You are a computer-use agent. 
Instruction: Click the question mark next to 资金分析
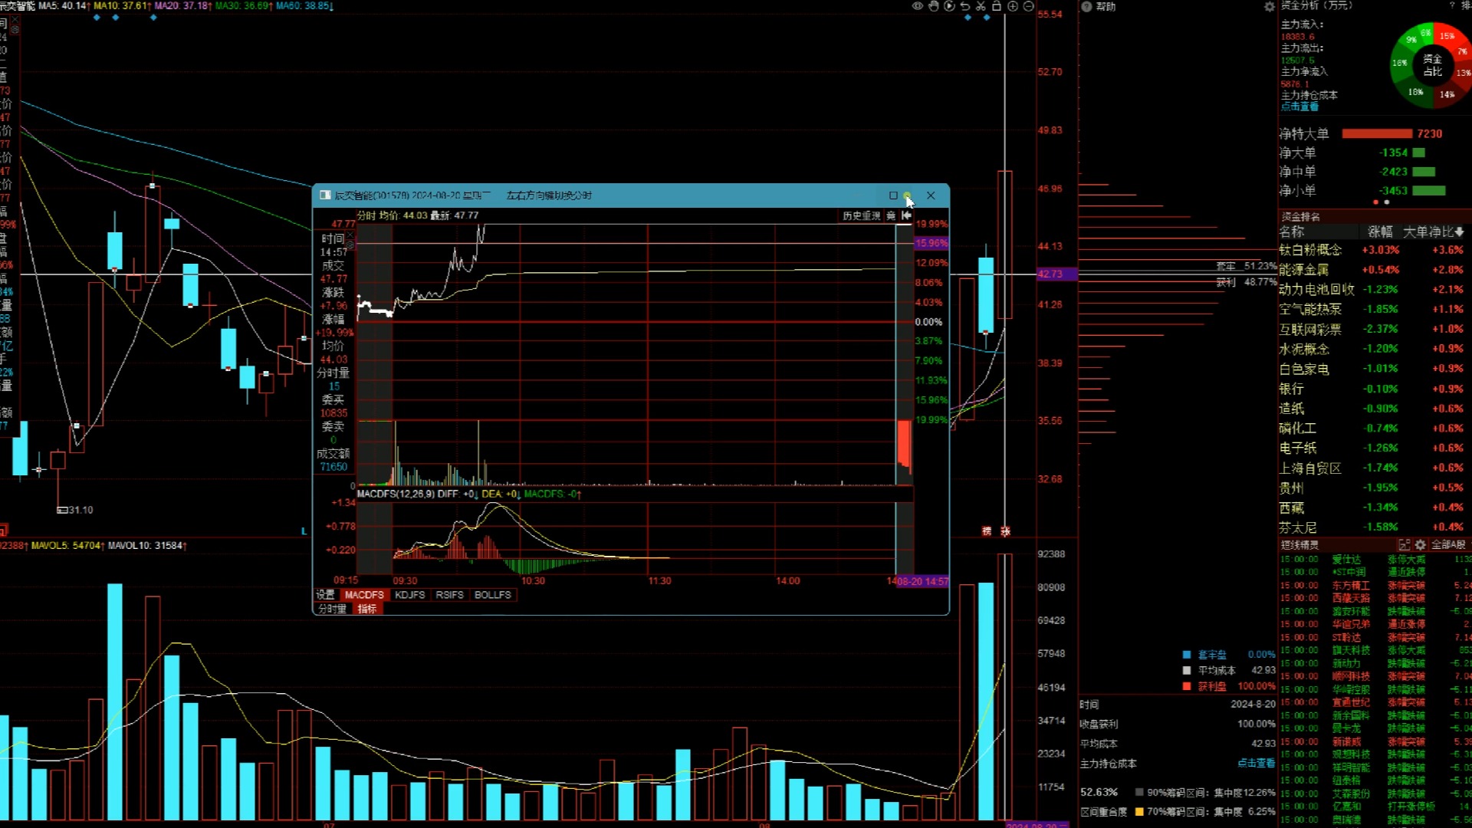coord(1452,5)
